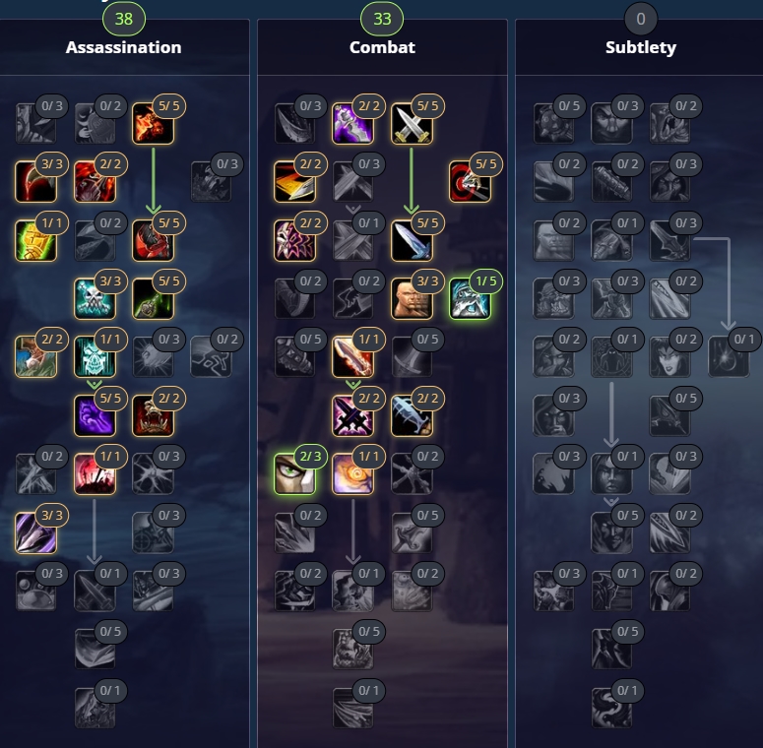
Task: Click the Assassination points counter showing 38
Action: click(124, 19)
